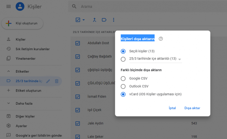Image resolution: width=227 pixels, height=139 pixels.
Task: Click İptal to cancel export
Action: coord(172,108)
